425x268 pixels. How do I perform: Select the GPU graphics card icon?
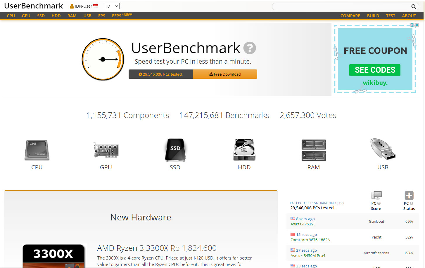106,150
